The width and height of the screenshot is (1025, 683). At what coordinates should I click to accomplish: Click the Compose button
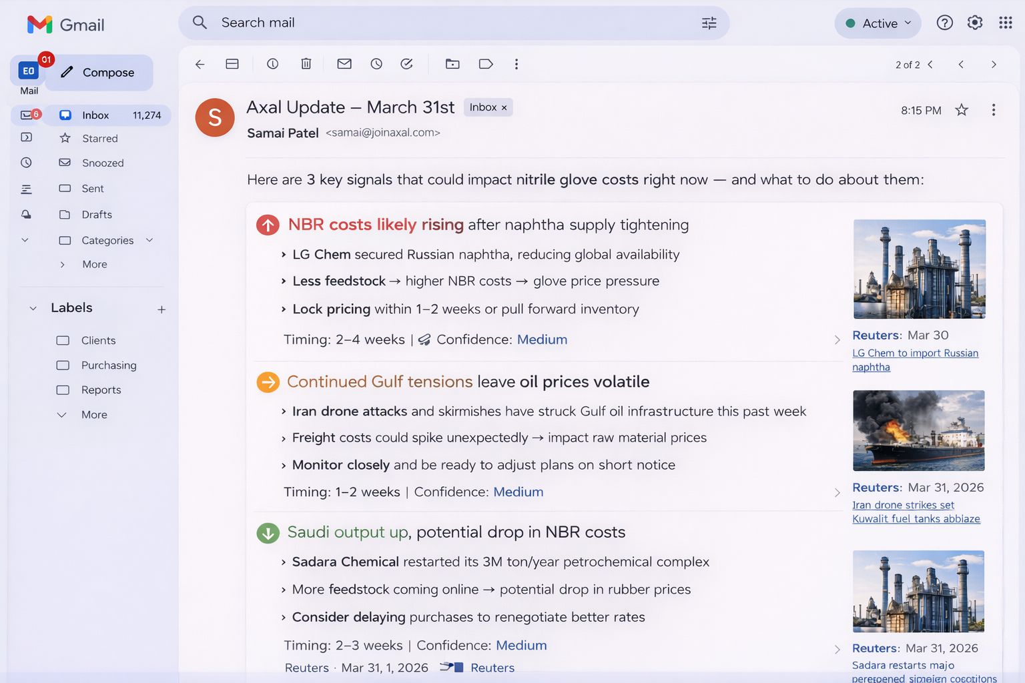click(99, 73)
